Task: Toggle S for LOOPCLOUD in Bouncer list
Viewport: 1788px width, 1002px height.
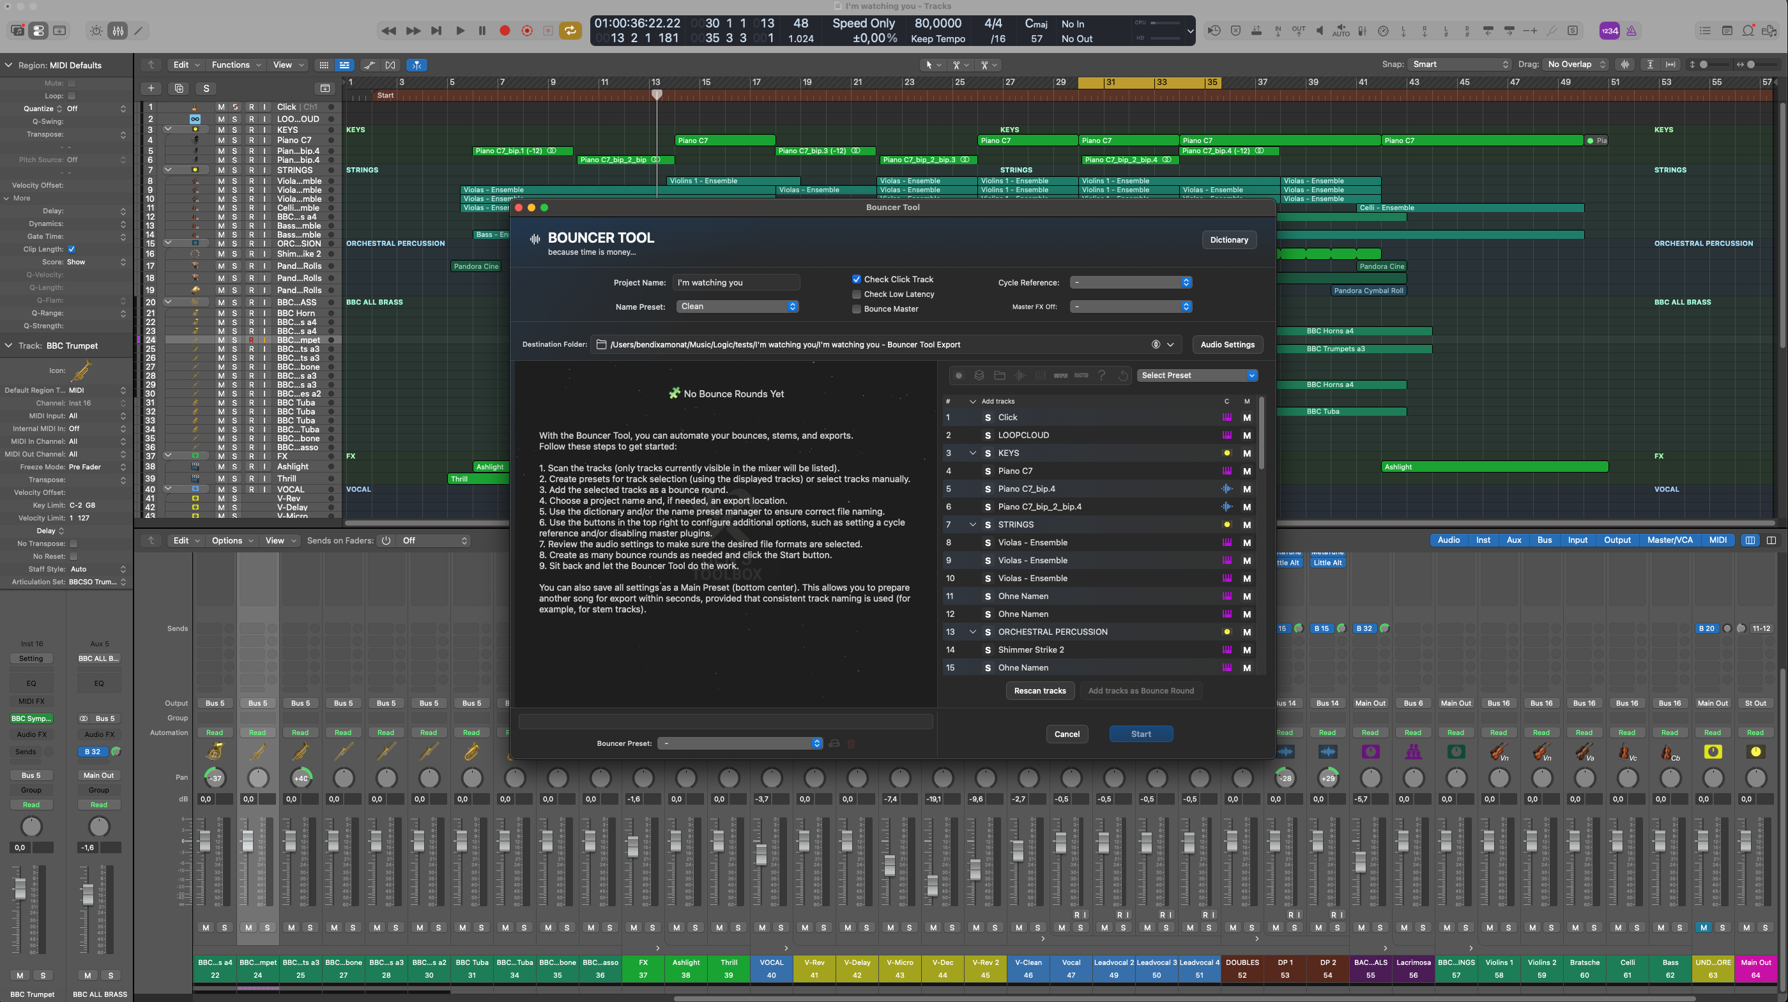Action: click(x=988, y=435)
